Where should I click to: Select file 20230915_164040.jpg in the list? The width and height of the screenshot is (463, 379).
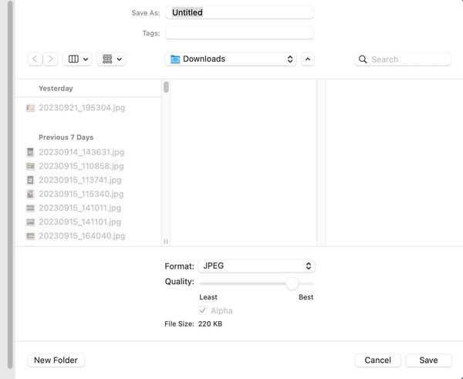(x=81, y=235)
